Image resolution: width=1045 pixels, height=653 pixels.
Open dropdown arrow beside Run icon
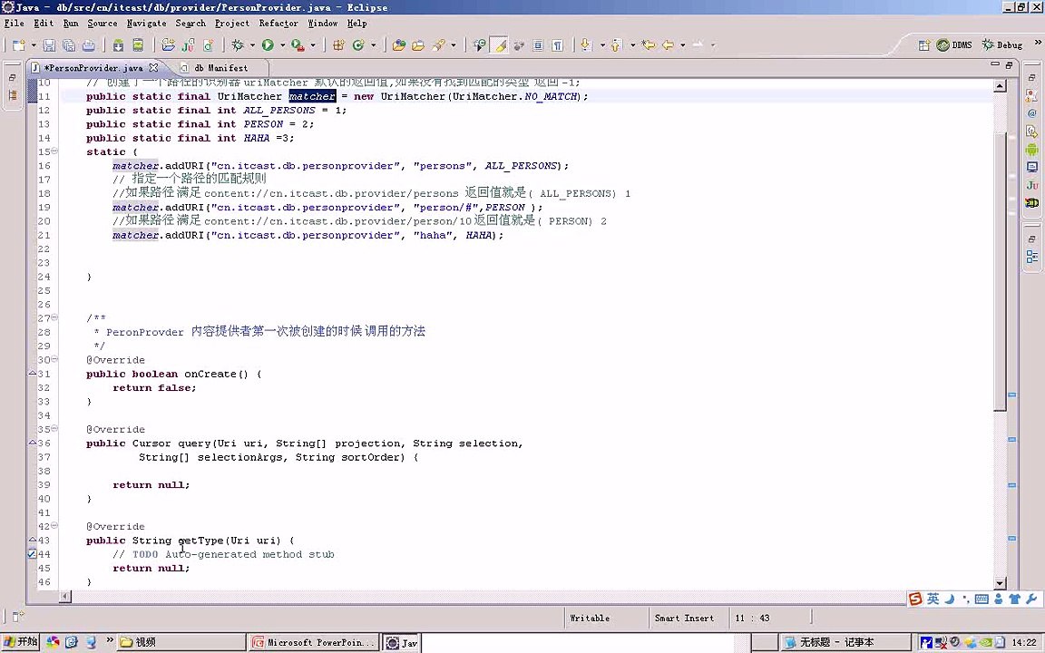(282, 45)
